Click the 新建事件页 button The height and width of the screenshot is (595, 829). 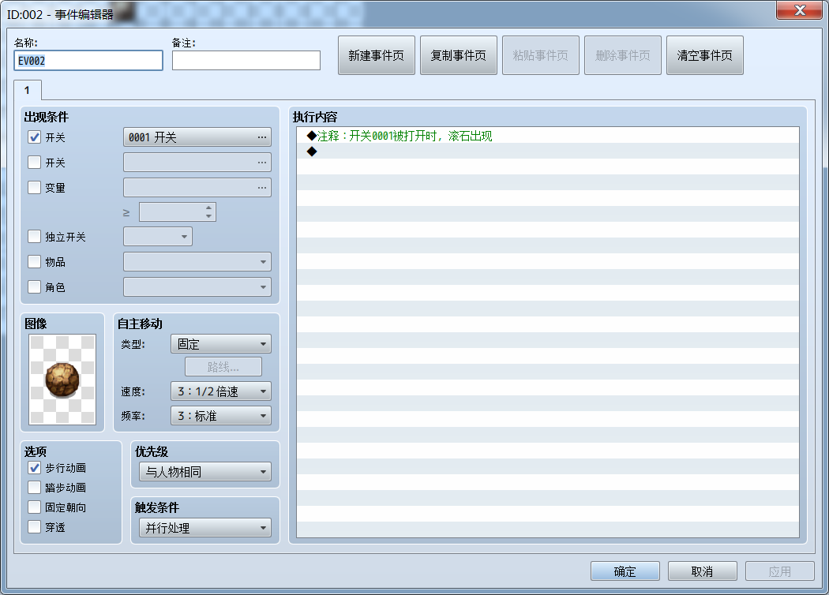377,55
